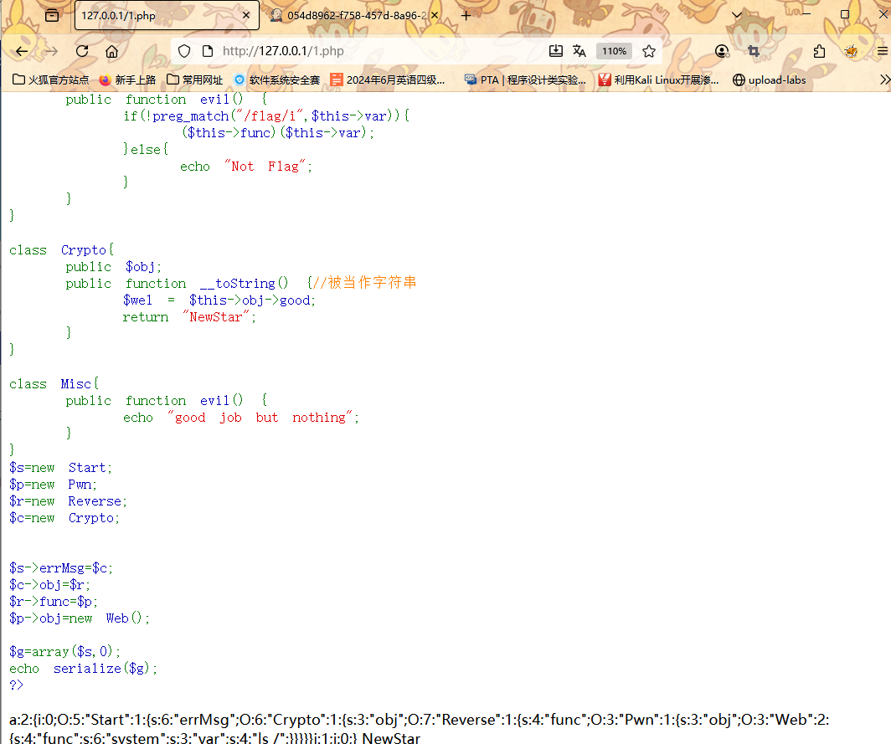The image size is (891, 744).
Task: Open the 常用网址 bookmarks folder
Action: click(x=194, y=80)
